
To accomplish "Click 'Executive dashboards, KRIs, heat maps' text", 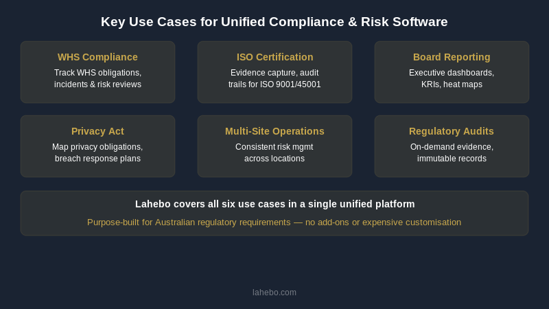I will coord(452,78).
